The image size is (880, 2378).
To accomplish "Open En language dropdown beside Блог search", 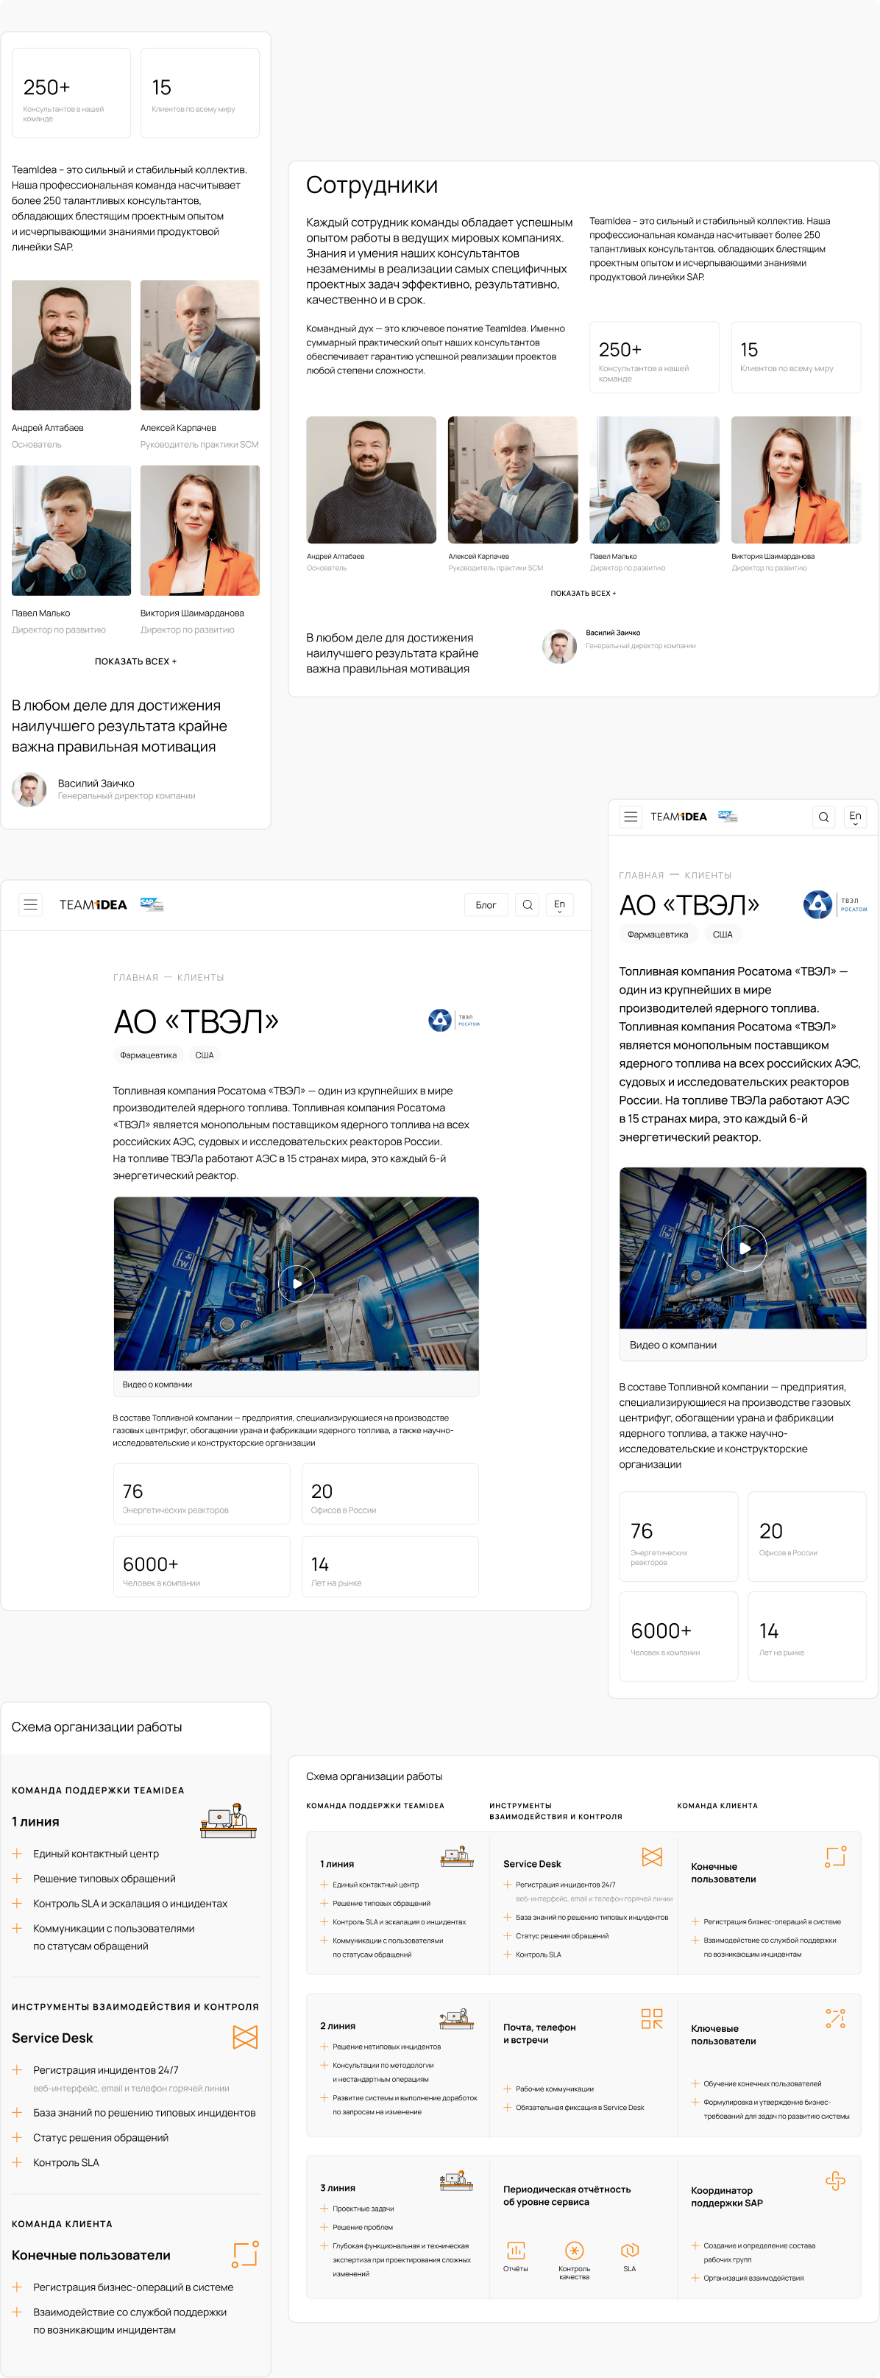I will [x=560, y=904].
